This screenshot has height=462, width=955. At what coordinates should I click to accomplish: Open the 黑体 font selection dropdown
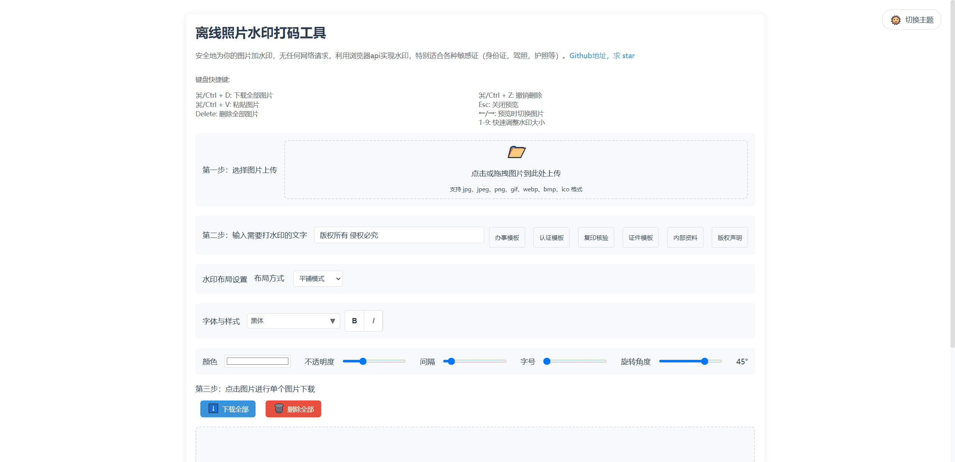(293, 321)
